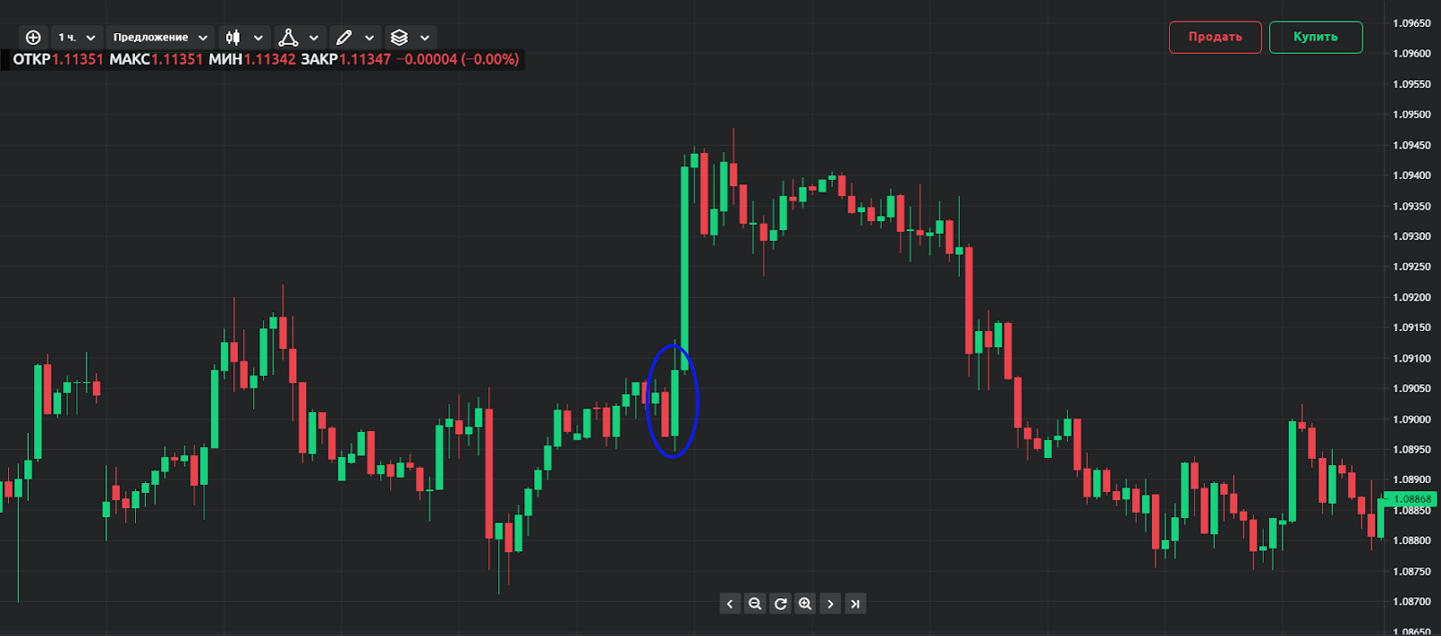This screenshot has width=1441, height=636.
Task: Open the layers indicator icon
Action: click(399, 37)
